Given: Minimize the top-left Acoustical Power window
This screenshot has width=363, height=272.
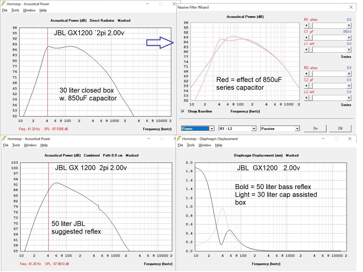Looking at the screenshot, I should point(148,4).
